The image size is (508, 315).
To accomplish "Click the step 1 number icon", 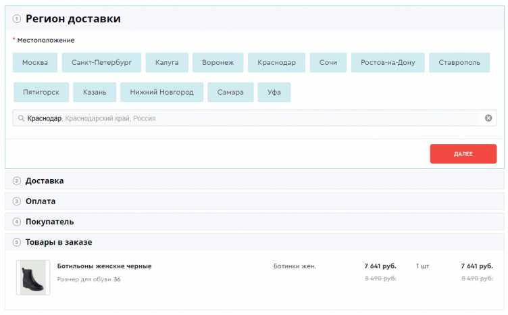I will click(x=17, y=19).
